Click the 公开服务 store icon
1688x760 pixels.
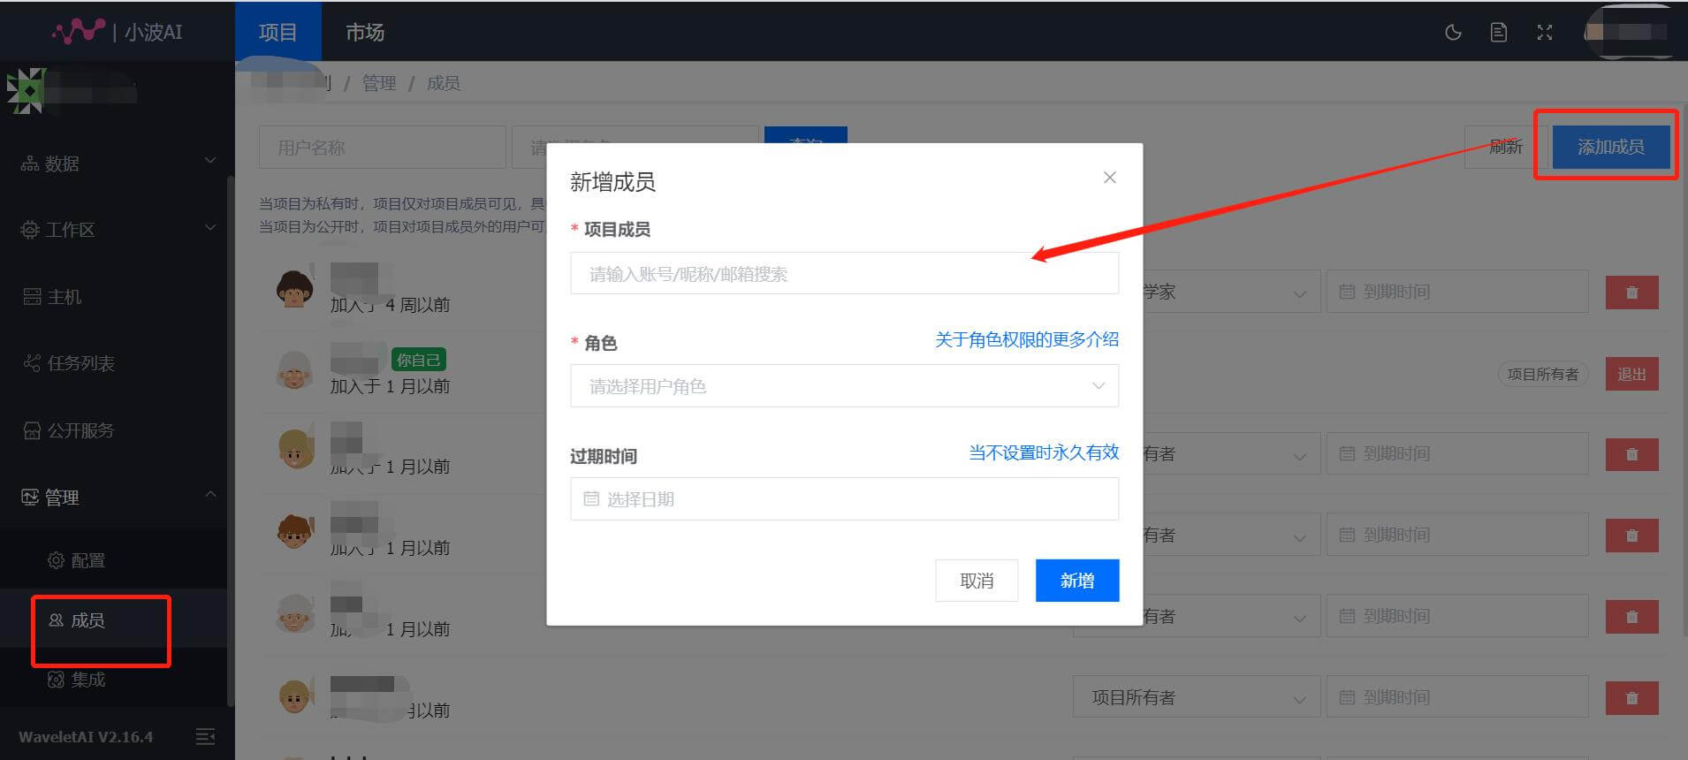click(32, 430)
